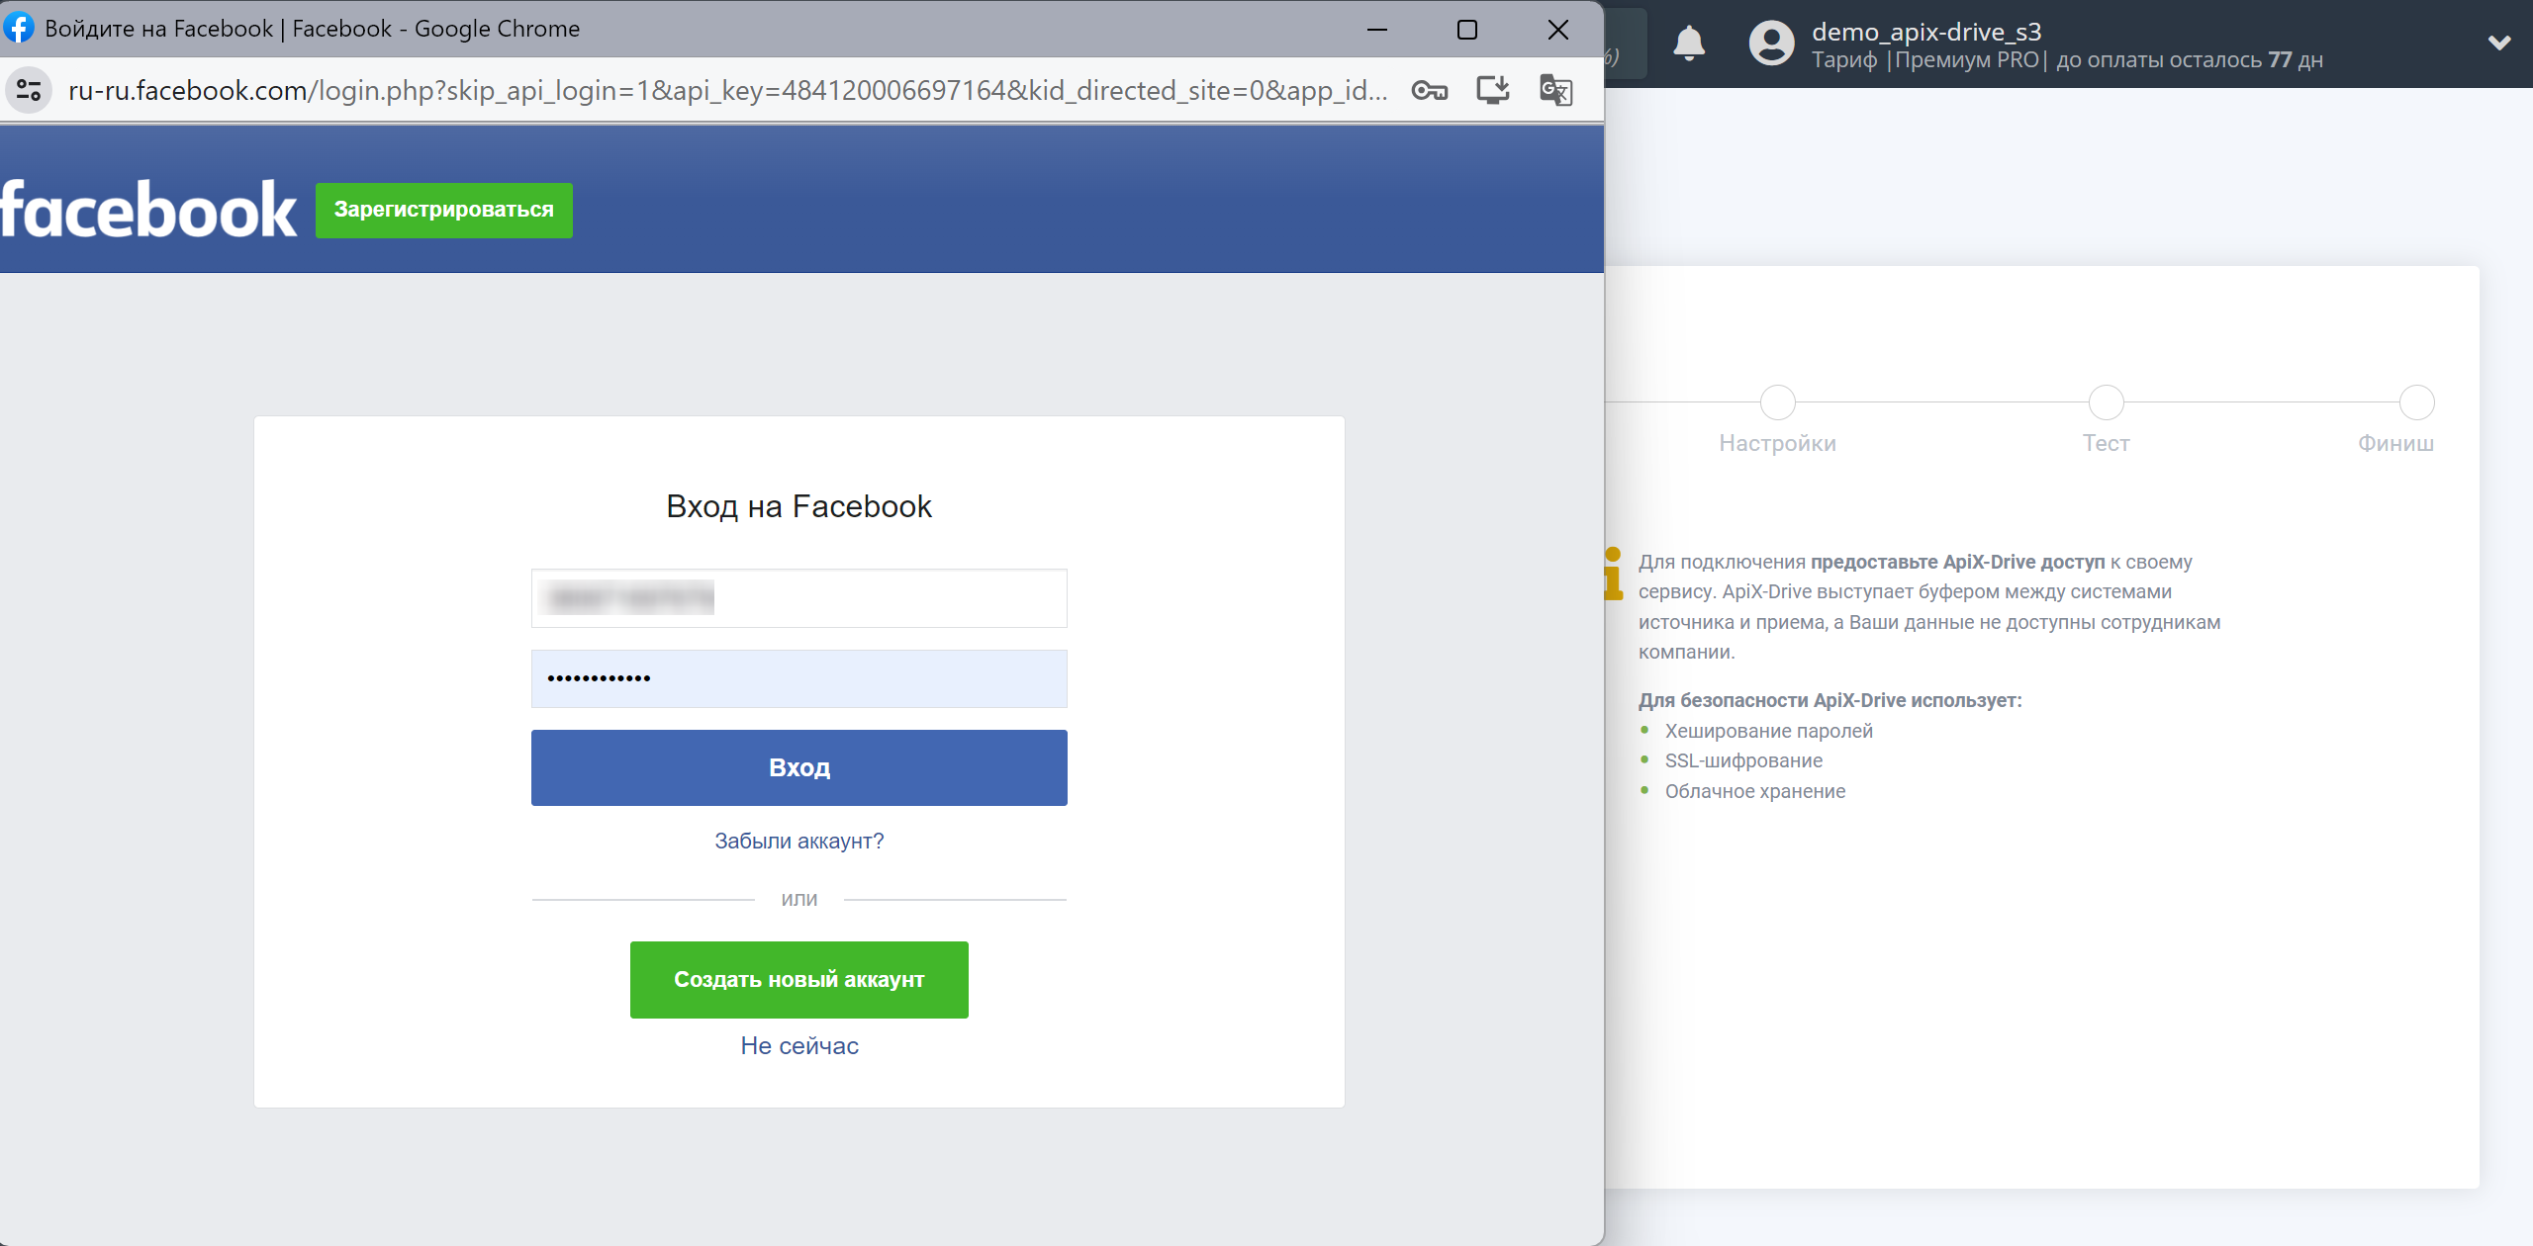Viewport: 2533px width, 1246px height.
Task: Focus the password input field
Action: [x=798, y=678]
